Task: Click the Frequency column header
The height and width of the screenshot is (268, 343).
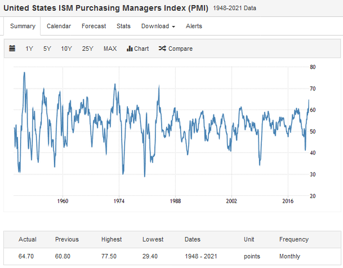Action: [x=294, y=239]
